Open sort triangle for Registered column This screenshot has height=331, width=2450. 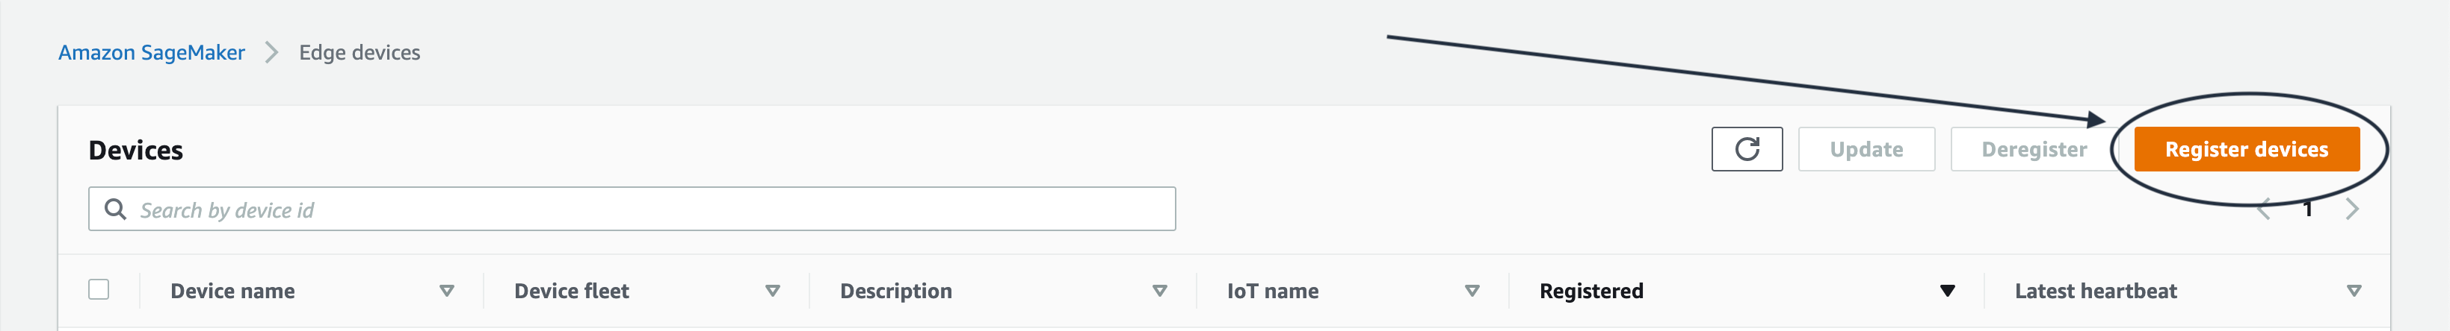pyautogui.click(x=1947, y=291)
